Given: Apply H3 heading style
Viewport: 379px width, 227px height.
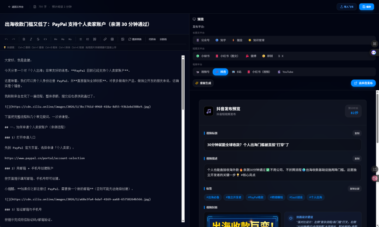Looking at the screenshot, I should [x=70, y=39].
